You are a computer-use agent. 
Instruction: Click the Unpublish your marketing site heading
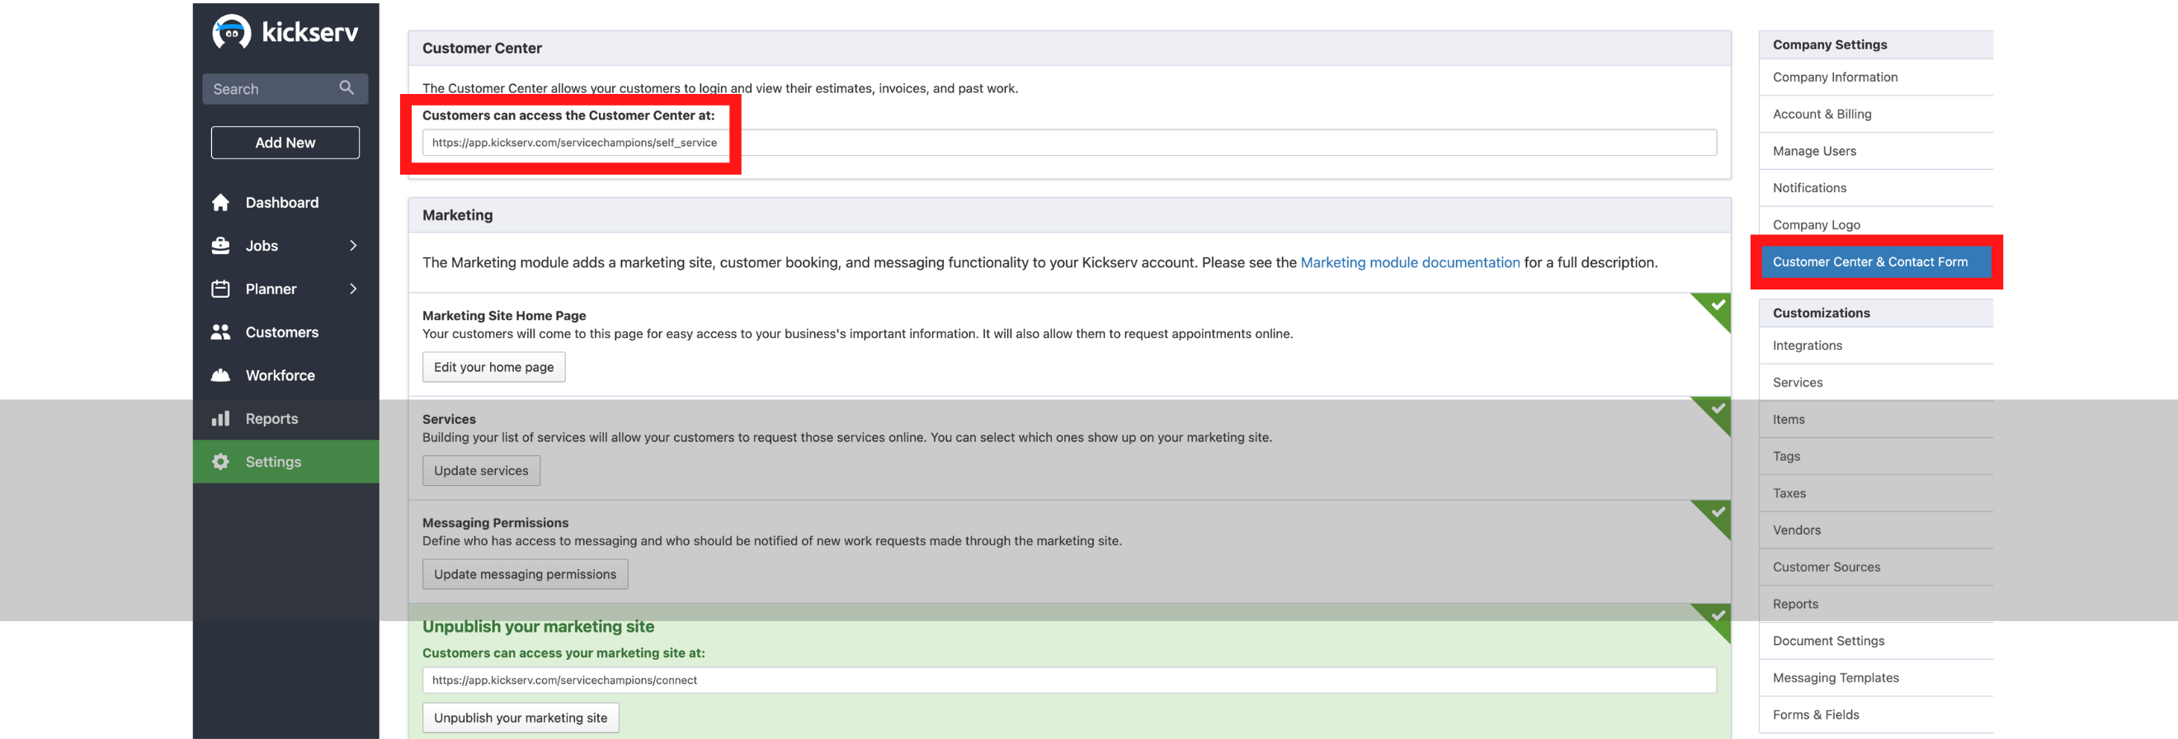538,627
